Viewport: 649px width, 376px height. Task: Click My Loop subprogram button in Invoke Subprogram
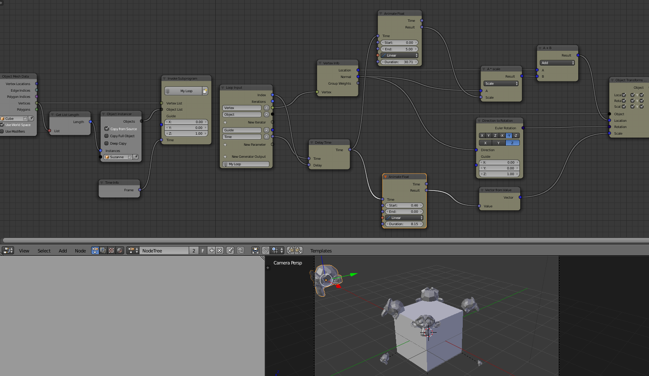183,91
